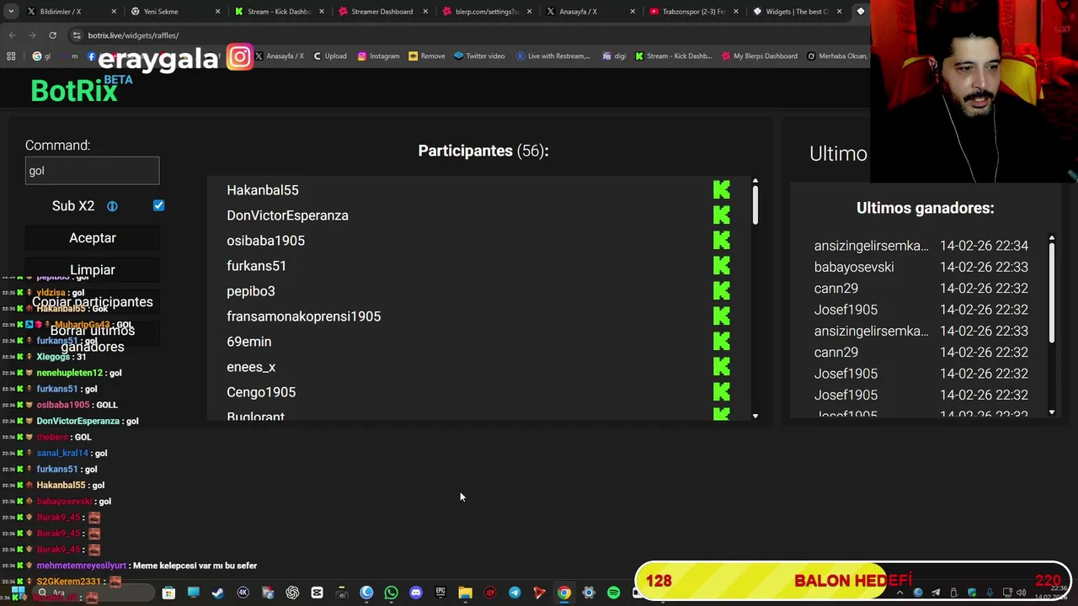Viewport: 1078px width, 606px height.
Task: Switch to blerp.com settings tab
Action: pyautogui.click(x=487, y=12)
